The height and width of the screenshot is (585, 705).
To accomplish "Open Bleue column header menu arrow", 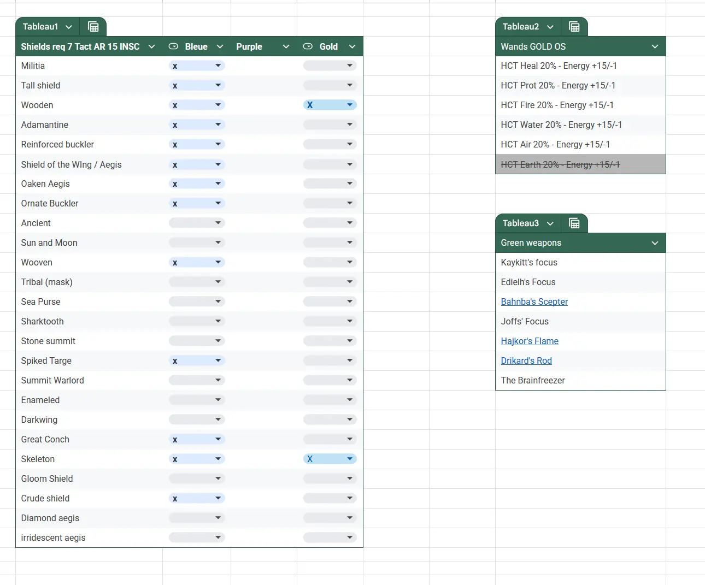I will [220, 46].
